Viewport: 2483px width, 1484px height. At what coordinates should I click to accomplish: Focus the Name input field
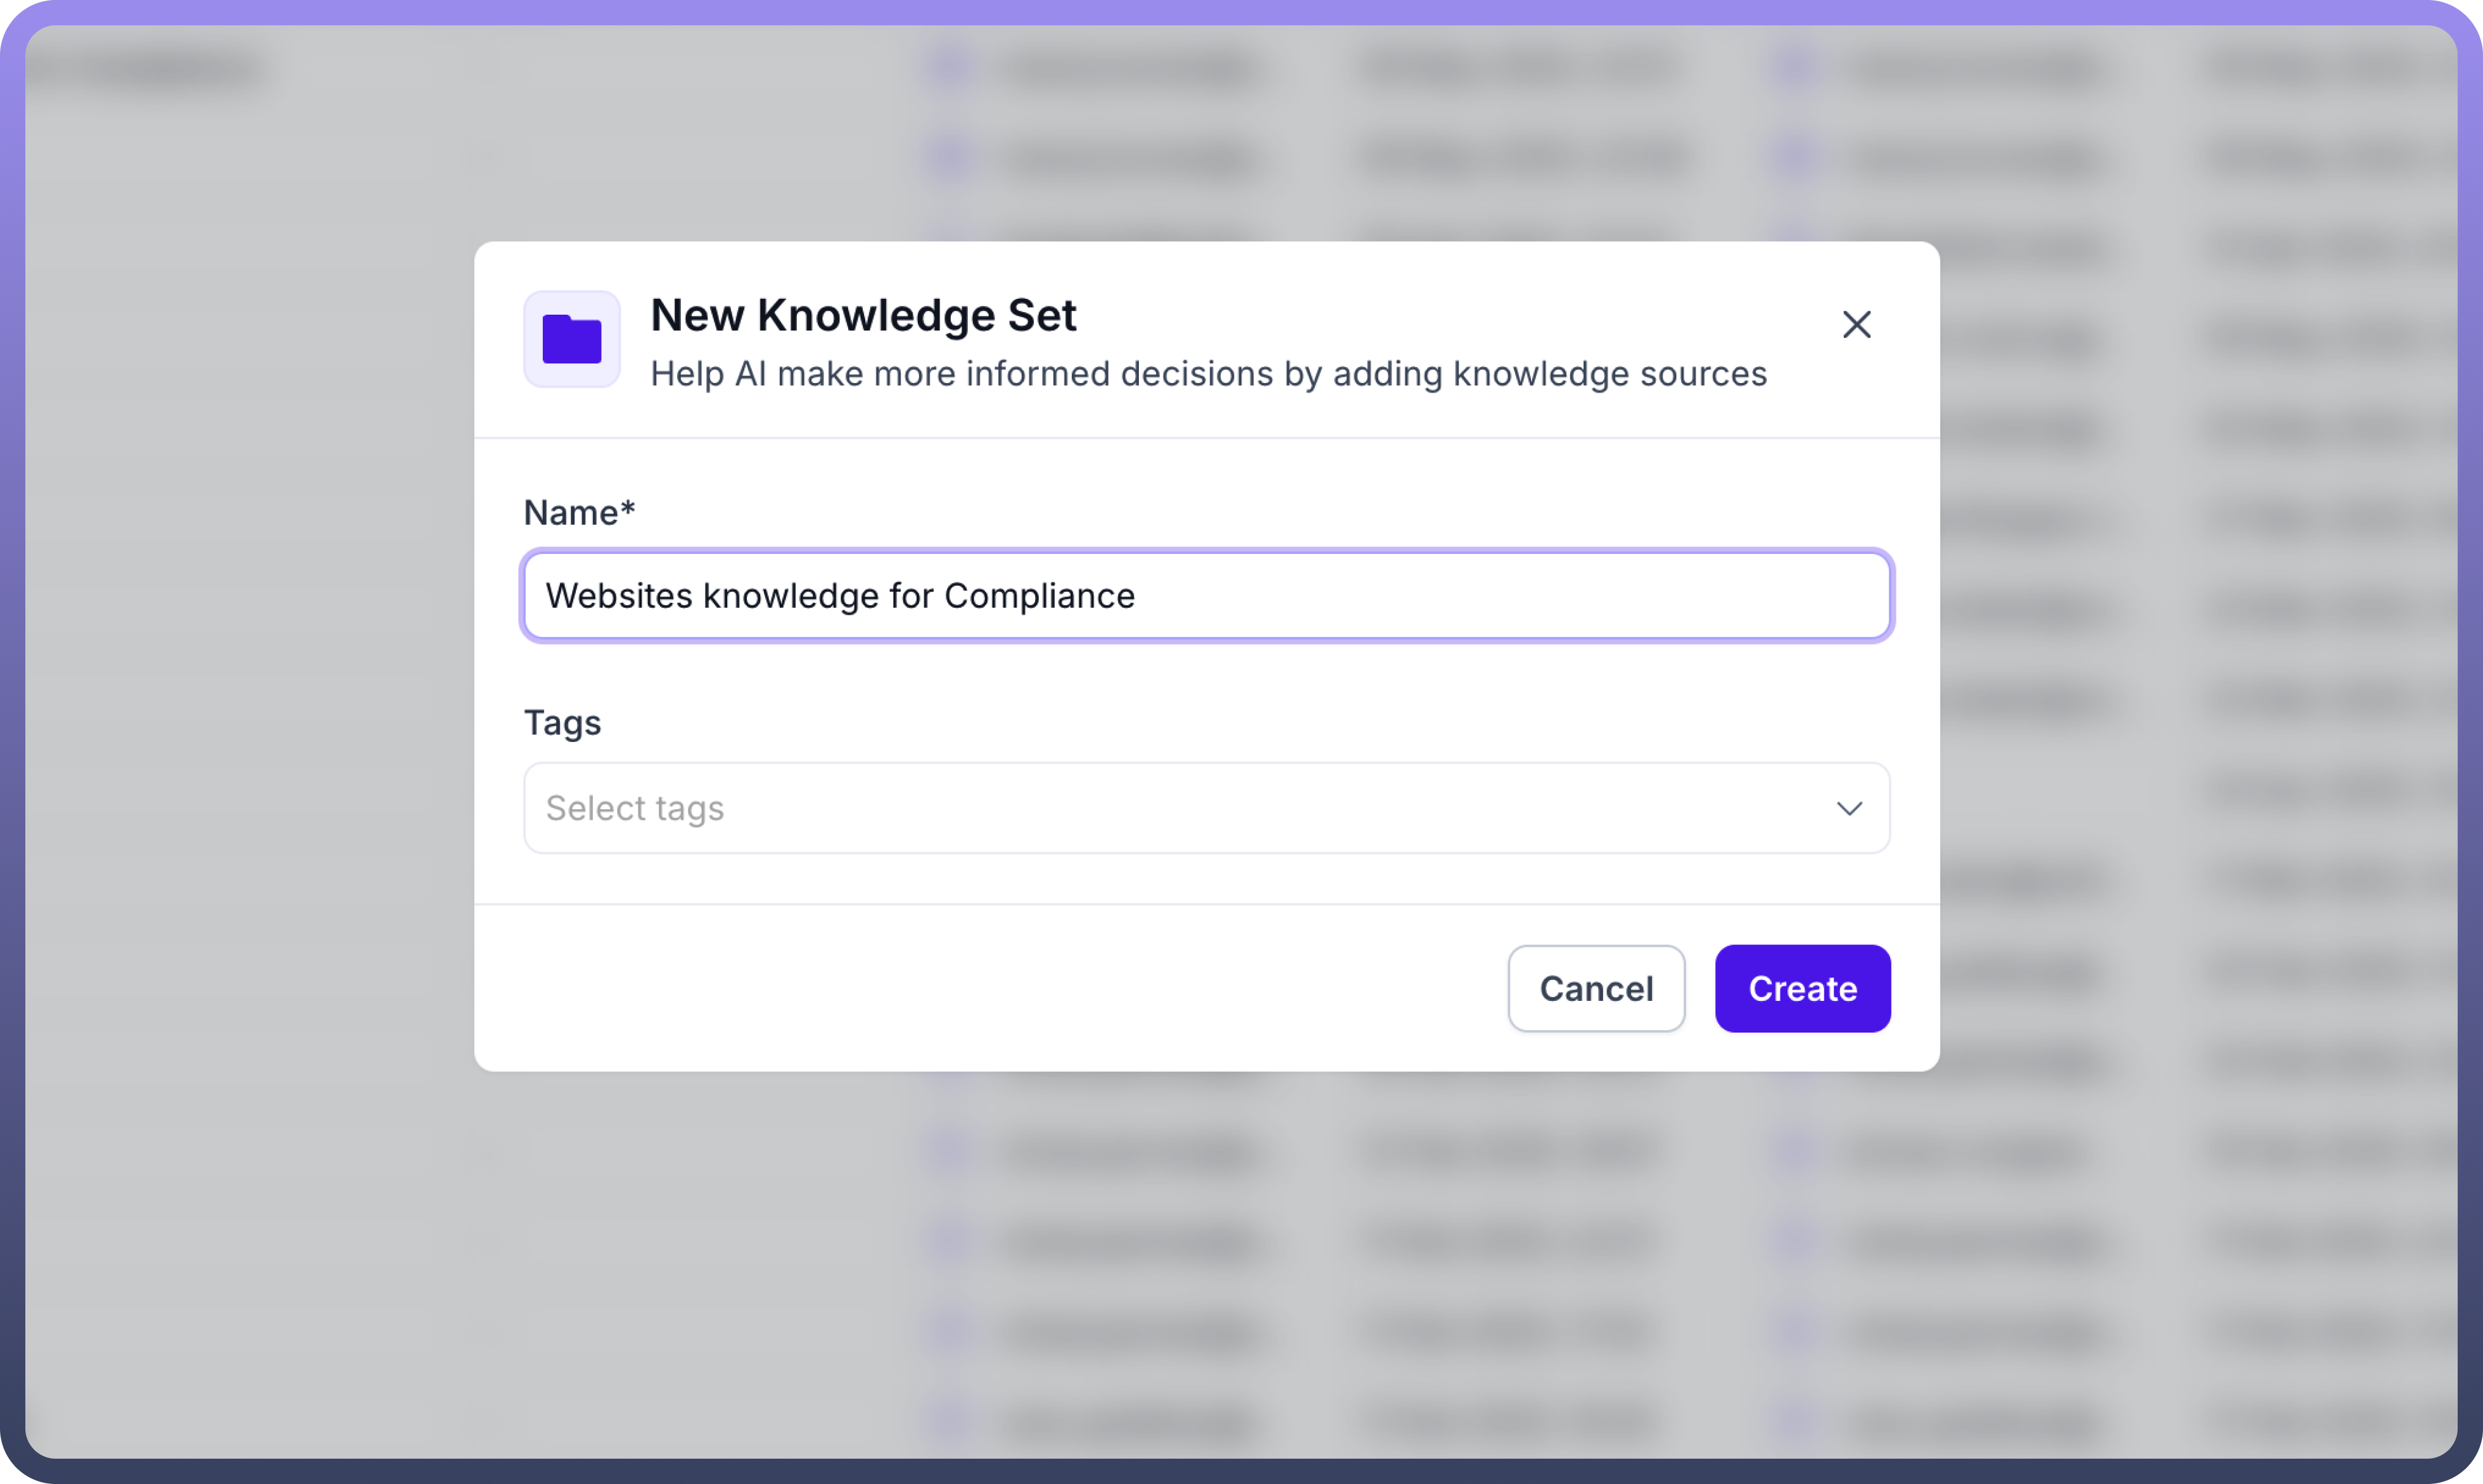[x=1207, y=596]
